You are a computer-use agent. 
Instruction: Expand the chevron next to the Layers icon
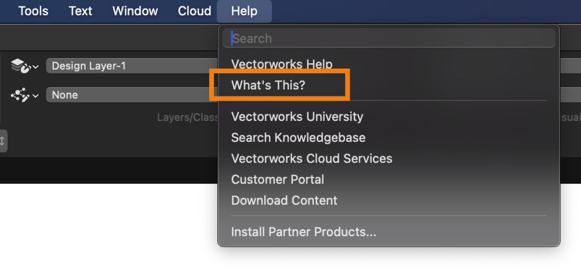coord(35,67)
